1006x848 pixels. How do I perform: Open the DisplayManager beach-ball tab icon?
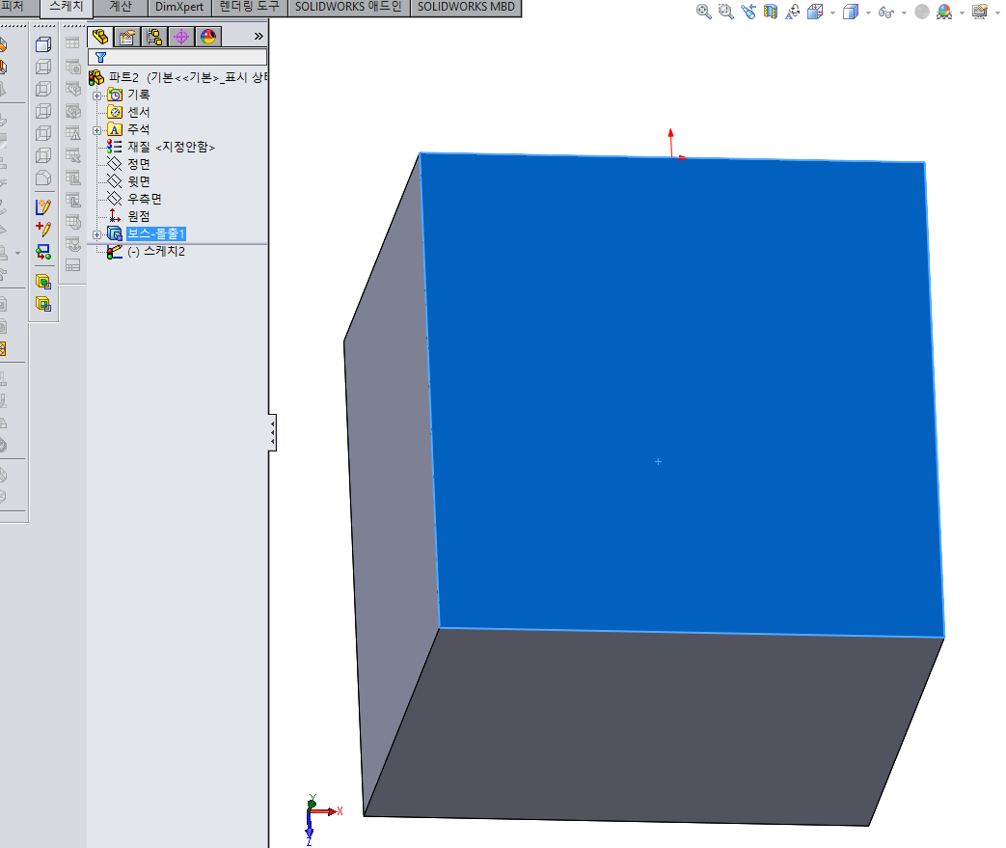click(x=207, y=36)
